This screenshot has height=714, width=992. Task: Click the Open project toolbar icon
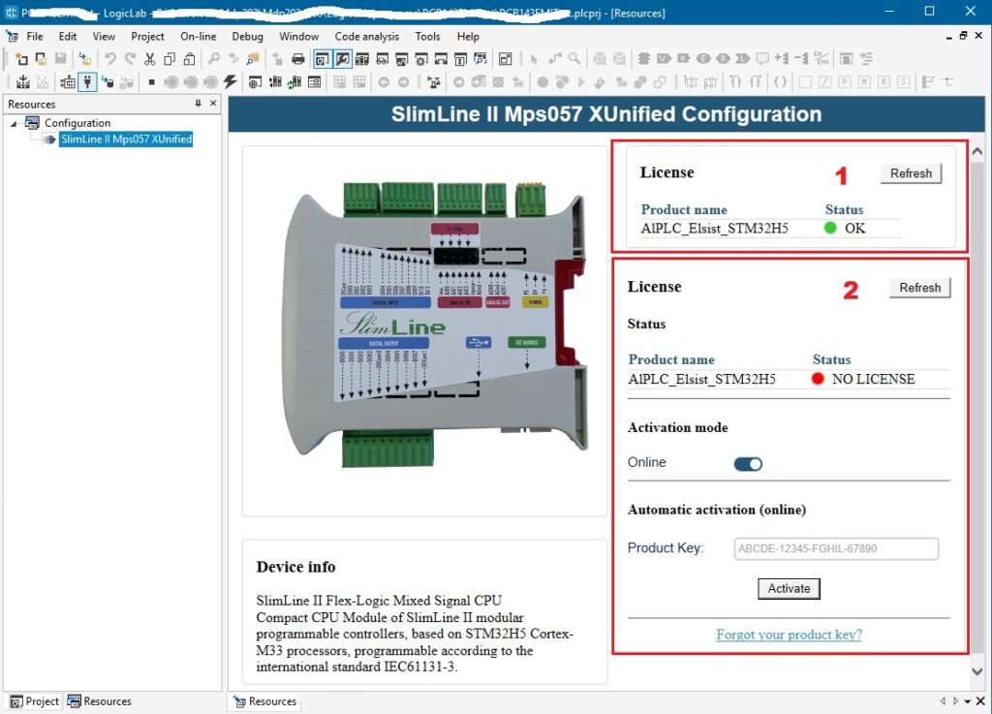pyautogui.click(x=41, y=59)
